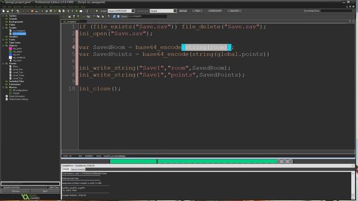The image size is (358, 201).
Task: Select obj_point in the resource tree
Action: 17,49
